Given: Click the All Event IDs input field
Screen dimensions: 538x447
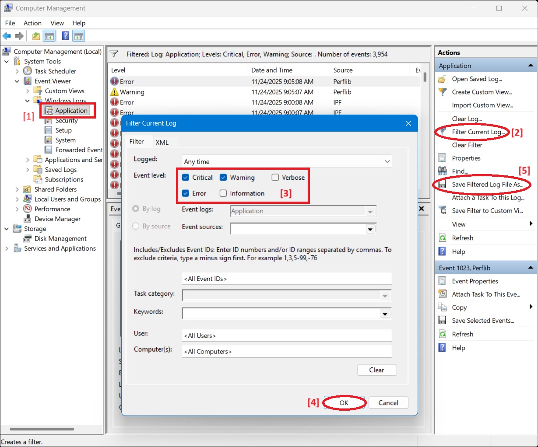Looking at the screenshot, I should 287,279.
